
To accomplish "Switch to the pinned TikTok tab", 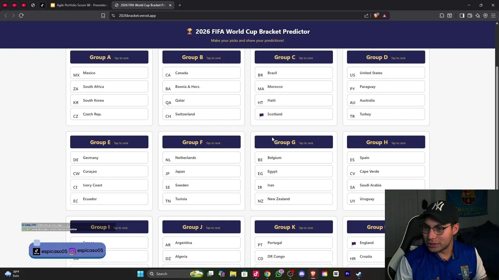I will (x=42, y=5).
